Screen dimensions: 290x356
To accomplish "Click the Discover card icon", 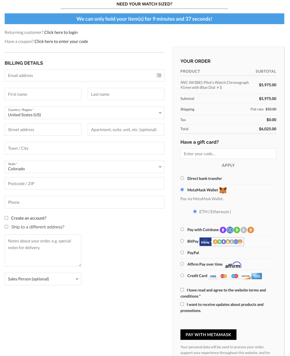I will [x=246, y=276].
